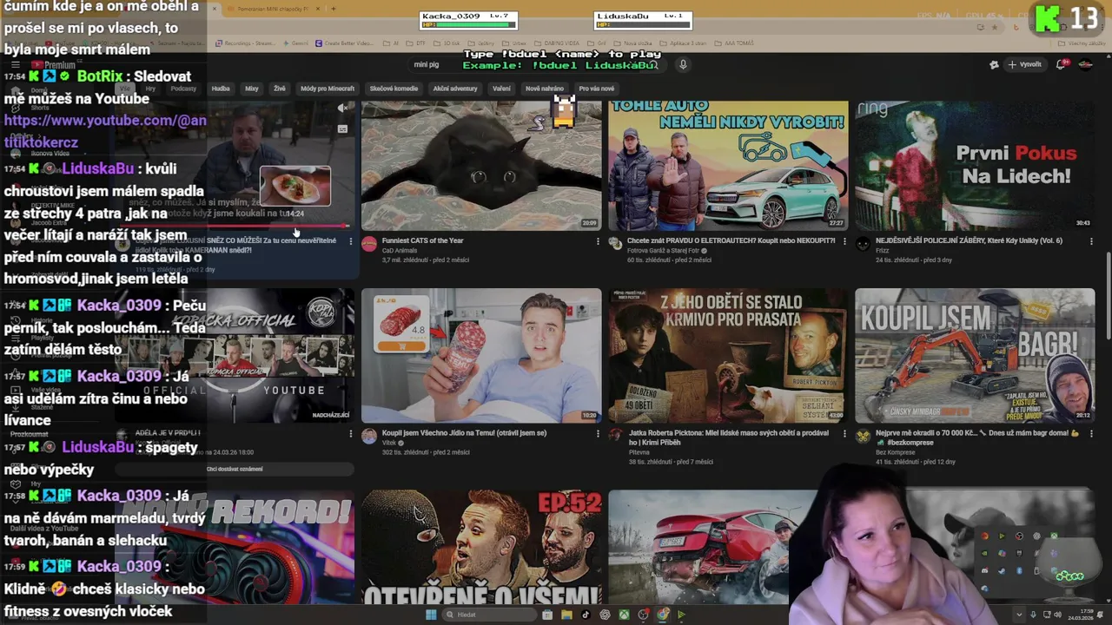Open taskbar clock showing 24.03.2026

pos(1082,615)
